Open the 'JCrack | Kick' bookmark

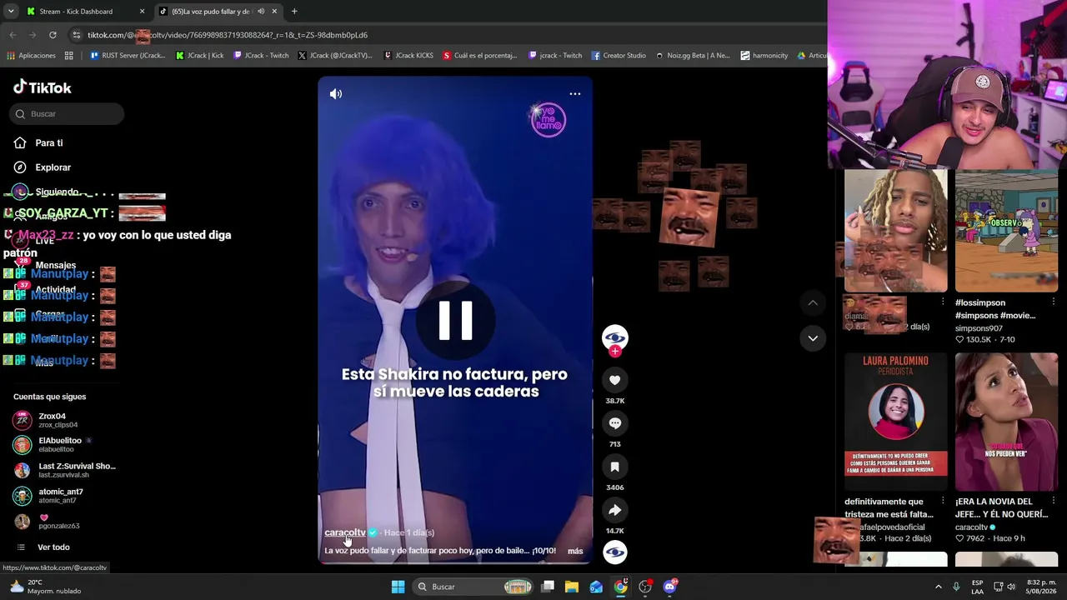point(200,56)
